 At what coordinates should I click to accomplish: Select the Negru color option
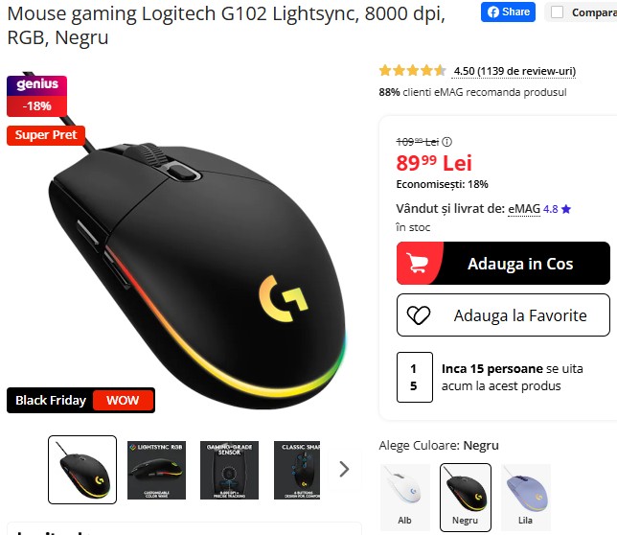pos(465,498)
